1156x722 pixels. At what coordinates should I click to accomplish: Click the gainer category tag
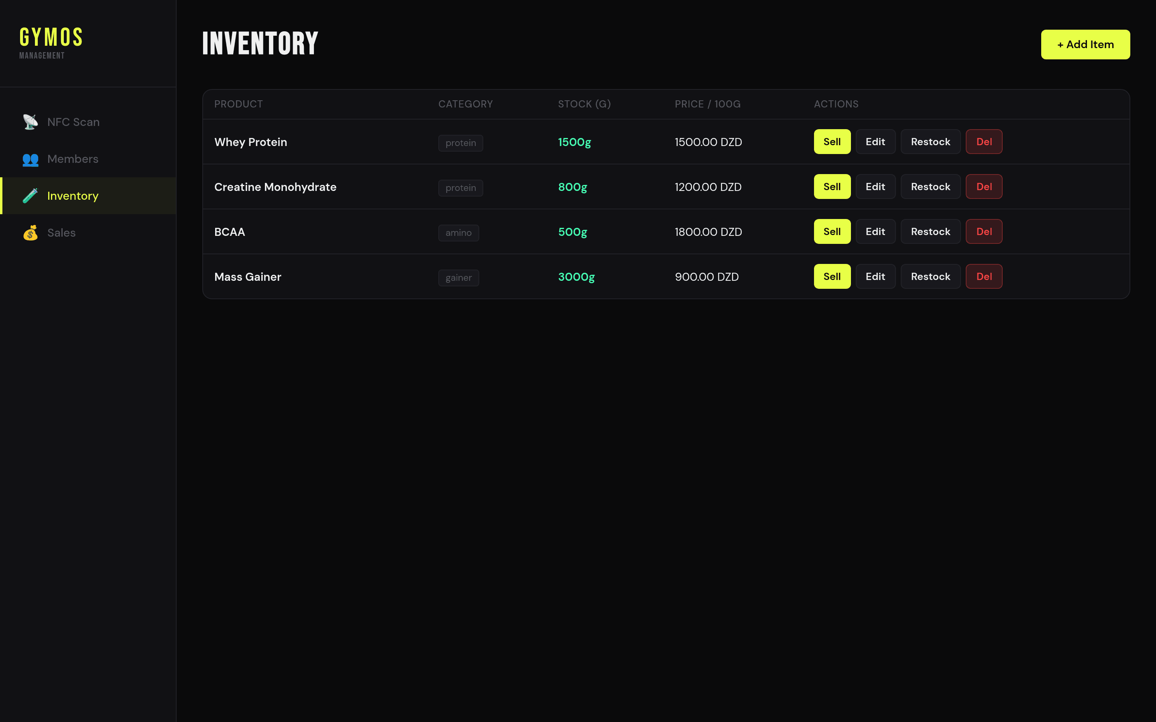[458, 278]
